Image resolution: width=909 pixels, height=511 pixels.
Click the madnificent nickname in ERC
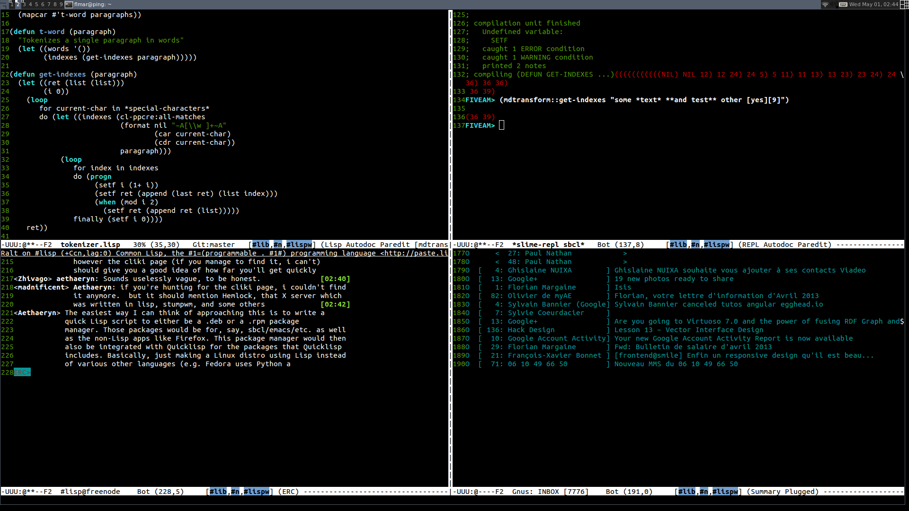tap(41, 287)
